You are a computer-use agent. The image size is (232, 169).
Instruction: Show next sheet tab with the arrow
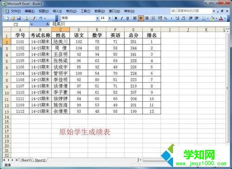12,160
